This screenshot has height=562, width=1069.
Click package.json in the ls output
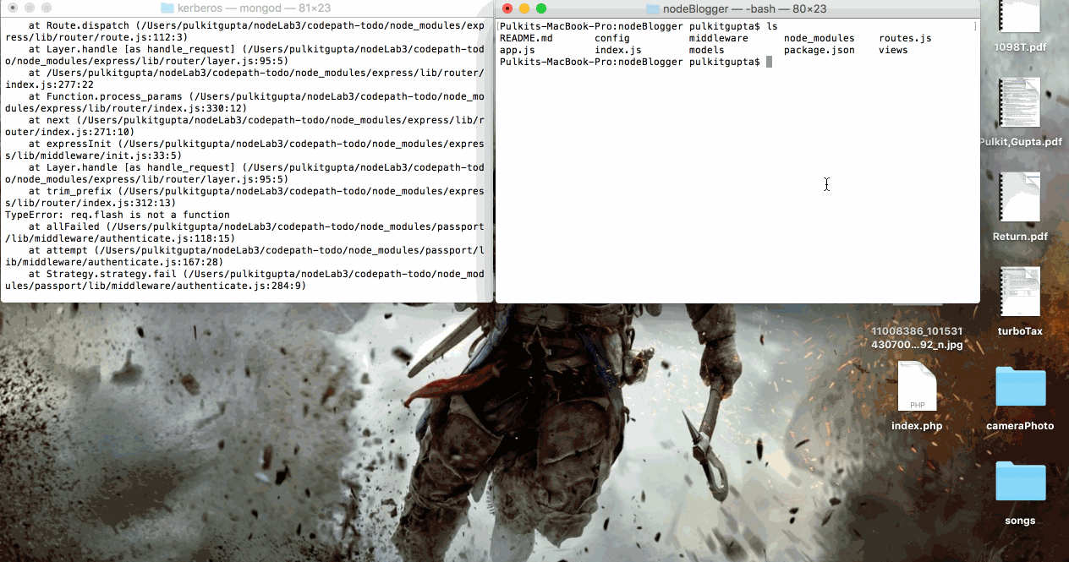[x=820, y=50]
